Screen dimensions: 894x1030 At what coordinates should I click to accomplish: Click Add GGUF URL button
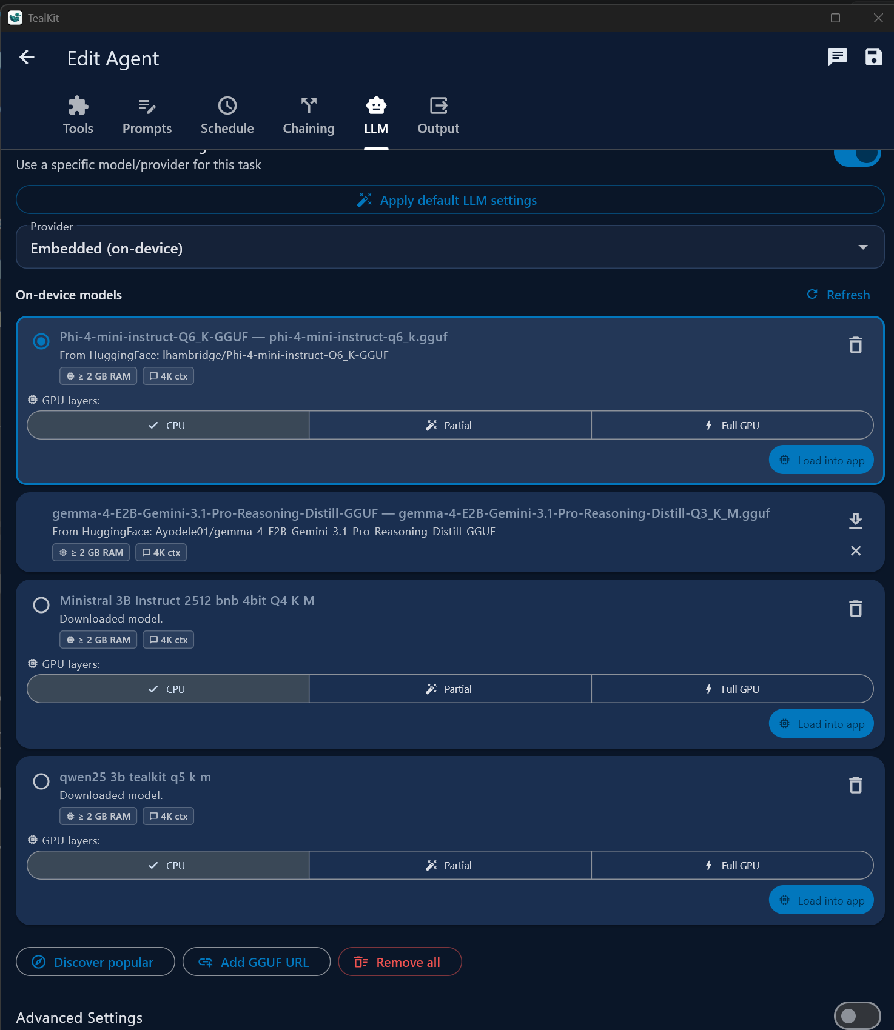tap(257, 962)
